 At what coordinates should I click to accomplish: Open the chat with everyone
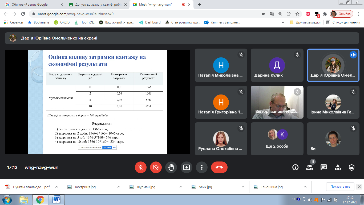323,167
